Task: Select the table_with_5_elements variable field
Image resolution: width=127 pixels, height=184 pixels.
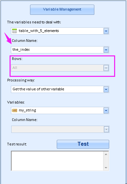Action: (x=60, y=31)
